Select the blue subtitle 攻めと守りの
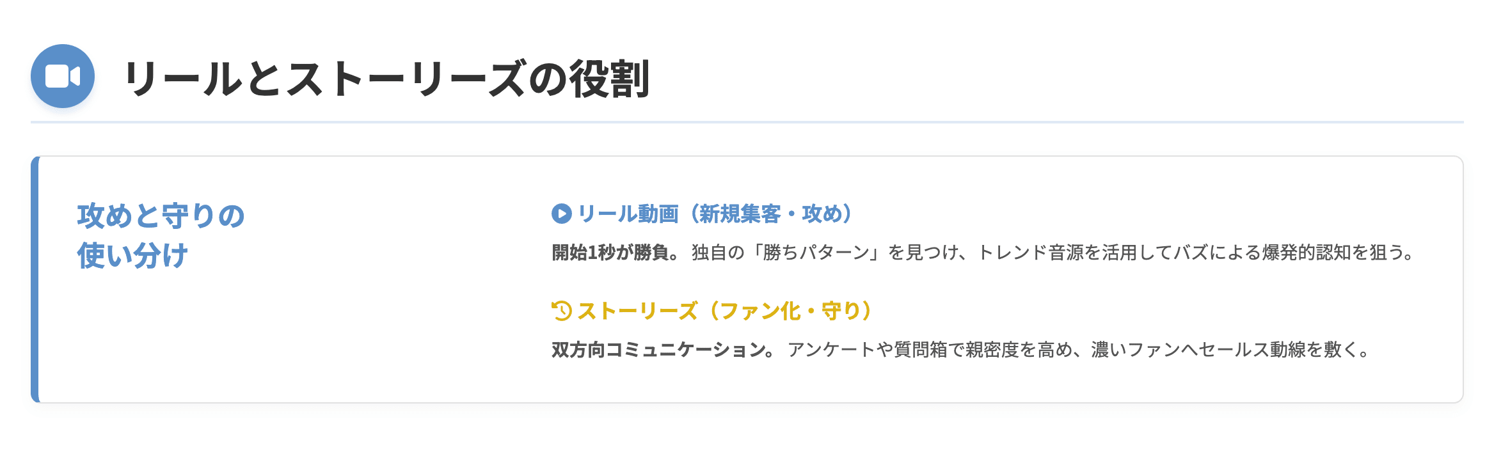The width and height of the screenshot is (1510, 463). tap(161, 216)
